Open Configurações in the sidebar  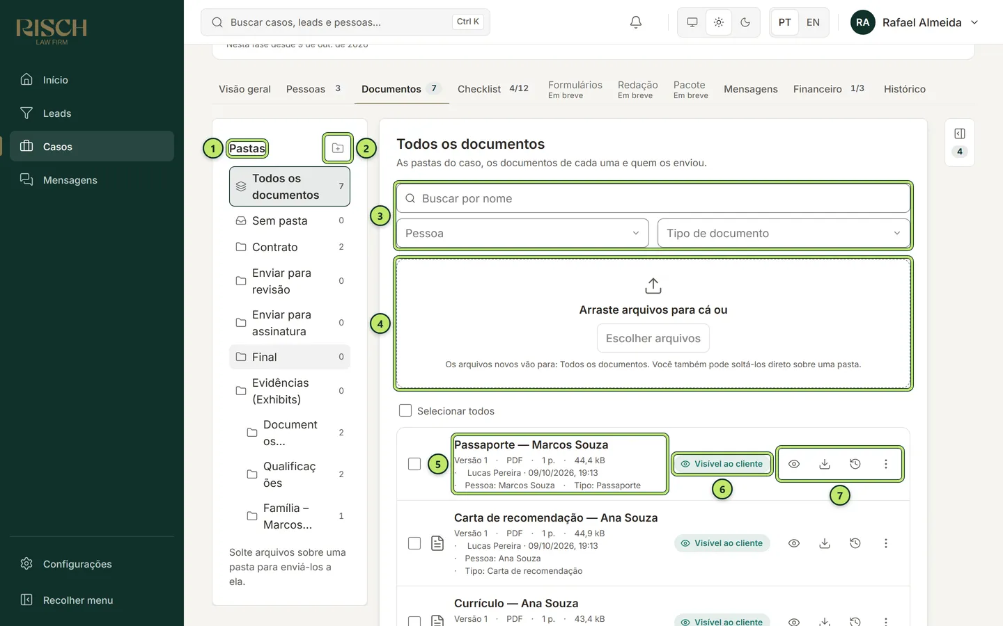pos(92,563)
